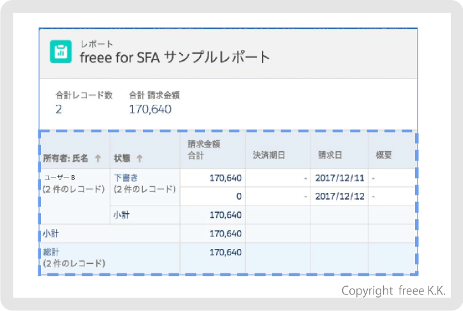Click the レポート label above the title
The width and height of the screenshot is (463, 311).
point(97,44)
